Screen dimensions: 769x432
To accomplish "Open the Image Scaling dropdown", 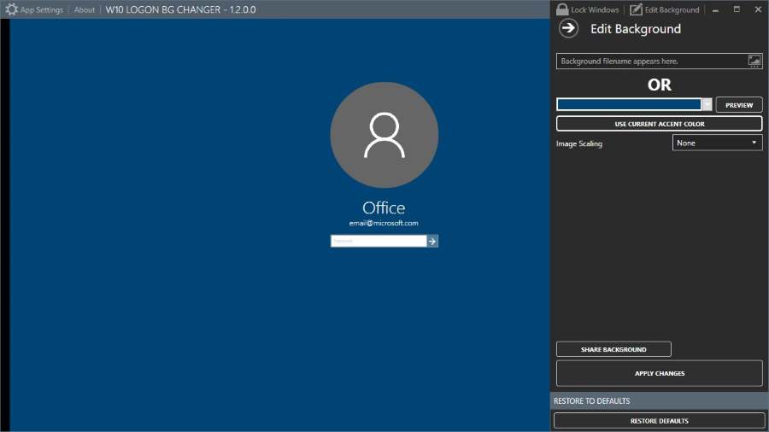I will (x=717, y=143).
